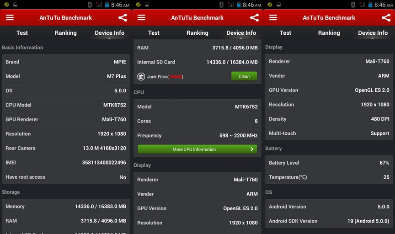This screenshot has width=395, height=234.
Task: Tap Frequency 598 ~ 2200 MHz row
Action: 197,135
